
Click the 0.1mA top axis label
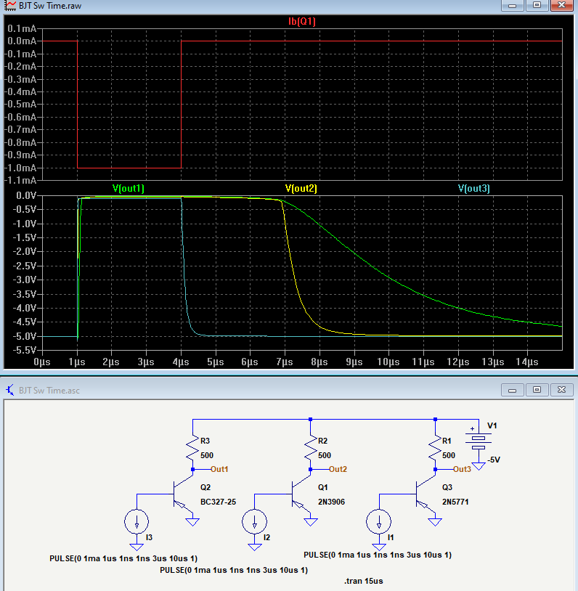22,28
